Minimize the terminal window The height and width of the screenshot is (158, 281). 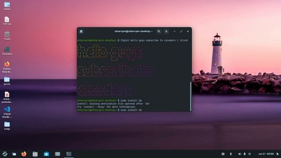coord(175,31)
